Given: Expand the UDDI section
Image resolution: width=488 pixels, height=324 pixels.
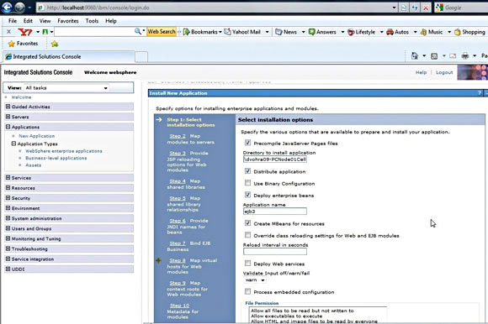Looking at the screenshot, I should tap(8, 269).
